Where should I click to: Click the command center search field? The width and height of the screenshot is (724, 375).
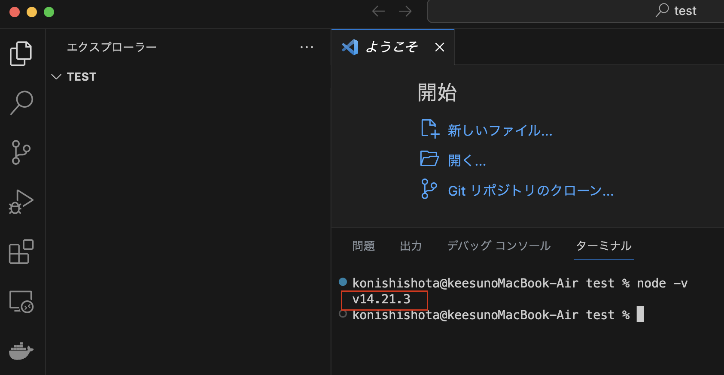coord(575,11)
